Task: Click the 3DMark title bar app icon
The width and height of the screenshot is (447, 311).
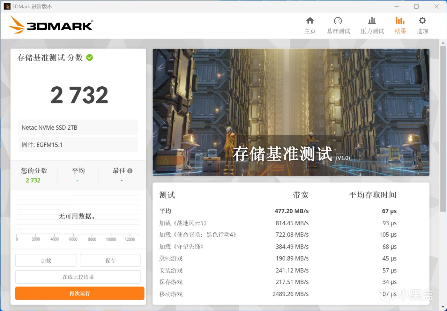Action: coord(7,6)
